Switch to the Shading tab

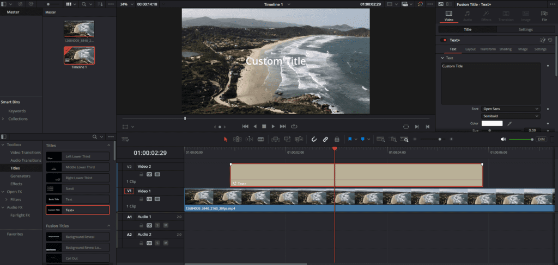505,49
